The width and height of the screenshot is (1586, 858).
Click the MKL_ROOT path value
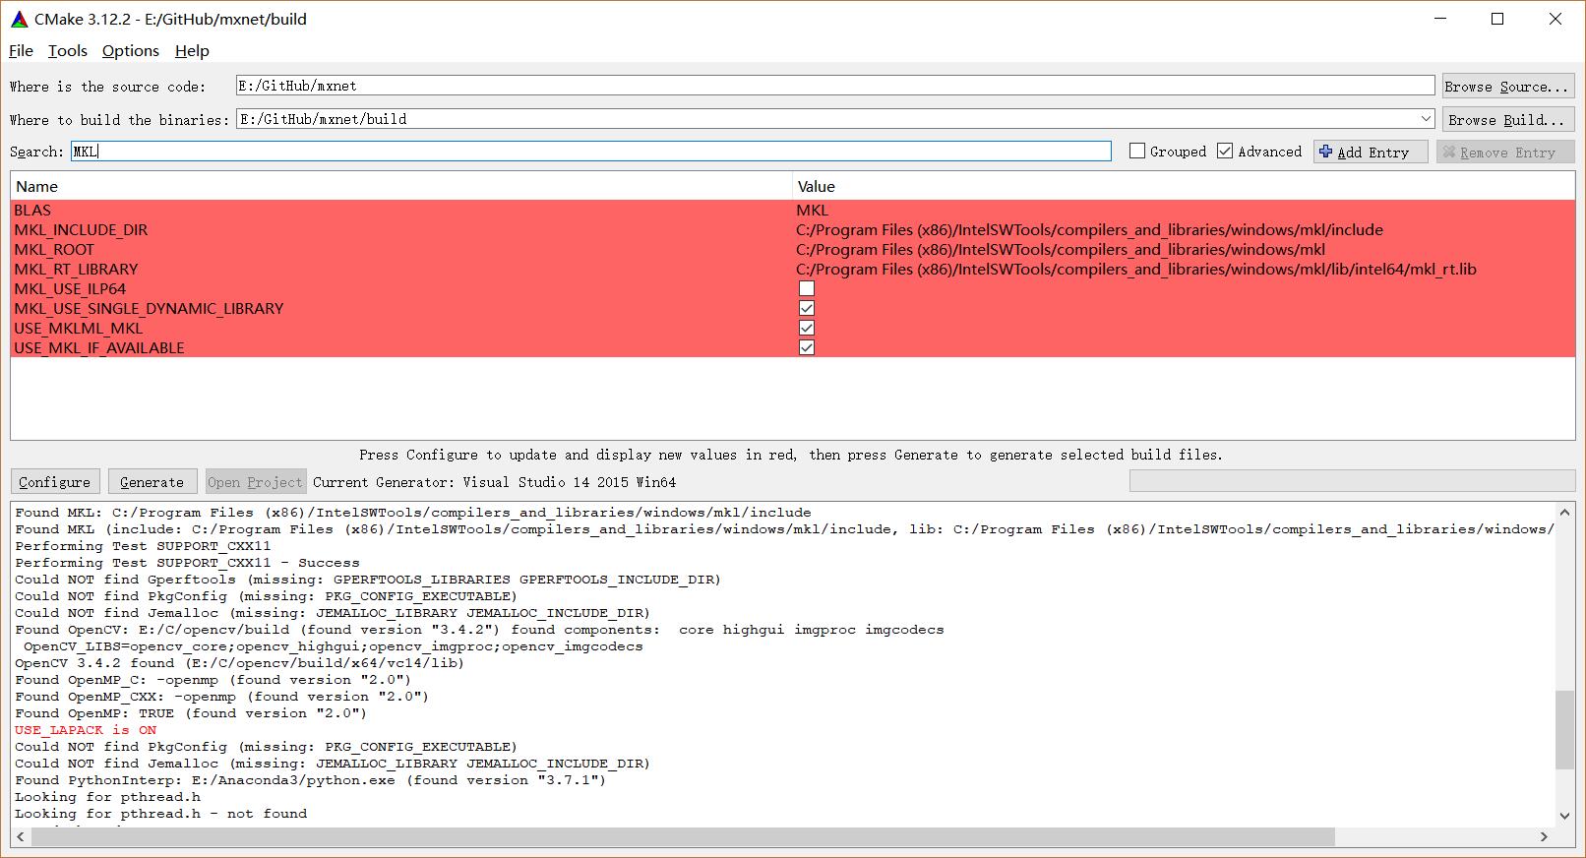(1061, 249)
